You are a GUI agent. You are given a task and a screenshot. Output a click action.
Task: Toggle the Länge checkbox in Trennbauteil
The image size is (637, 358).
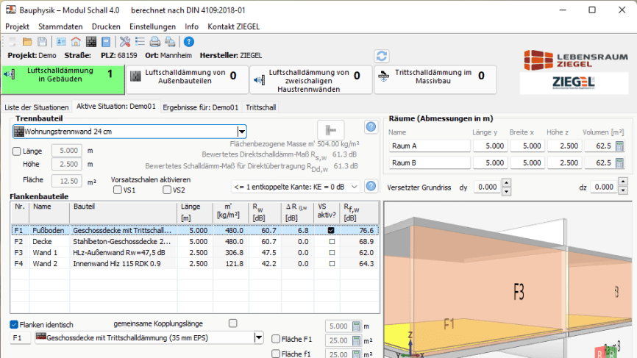(x=17, y=151)
